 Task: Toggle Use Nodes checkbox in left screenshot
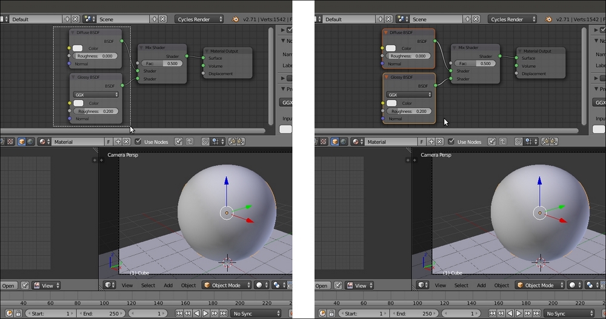tap(138, 142)
